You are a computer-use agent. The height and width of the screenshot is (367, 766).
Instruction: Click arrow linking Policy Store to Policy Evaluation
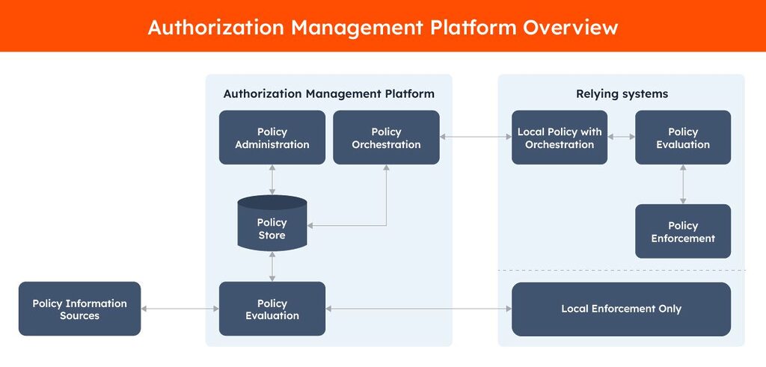point(272,266)
